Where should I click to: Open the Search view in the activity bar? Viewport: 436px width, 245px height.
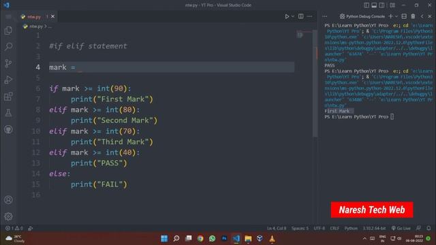[8, 46]
